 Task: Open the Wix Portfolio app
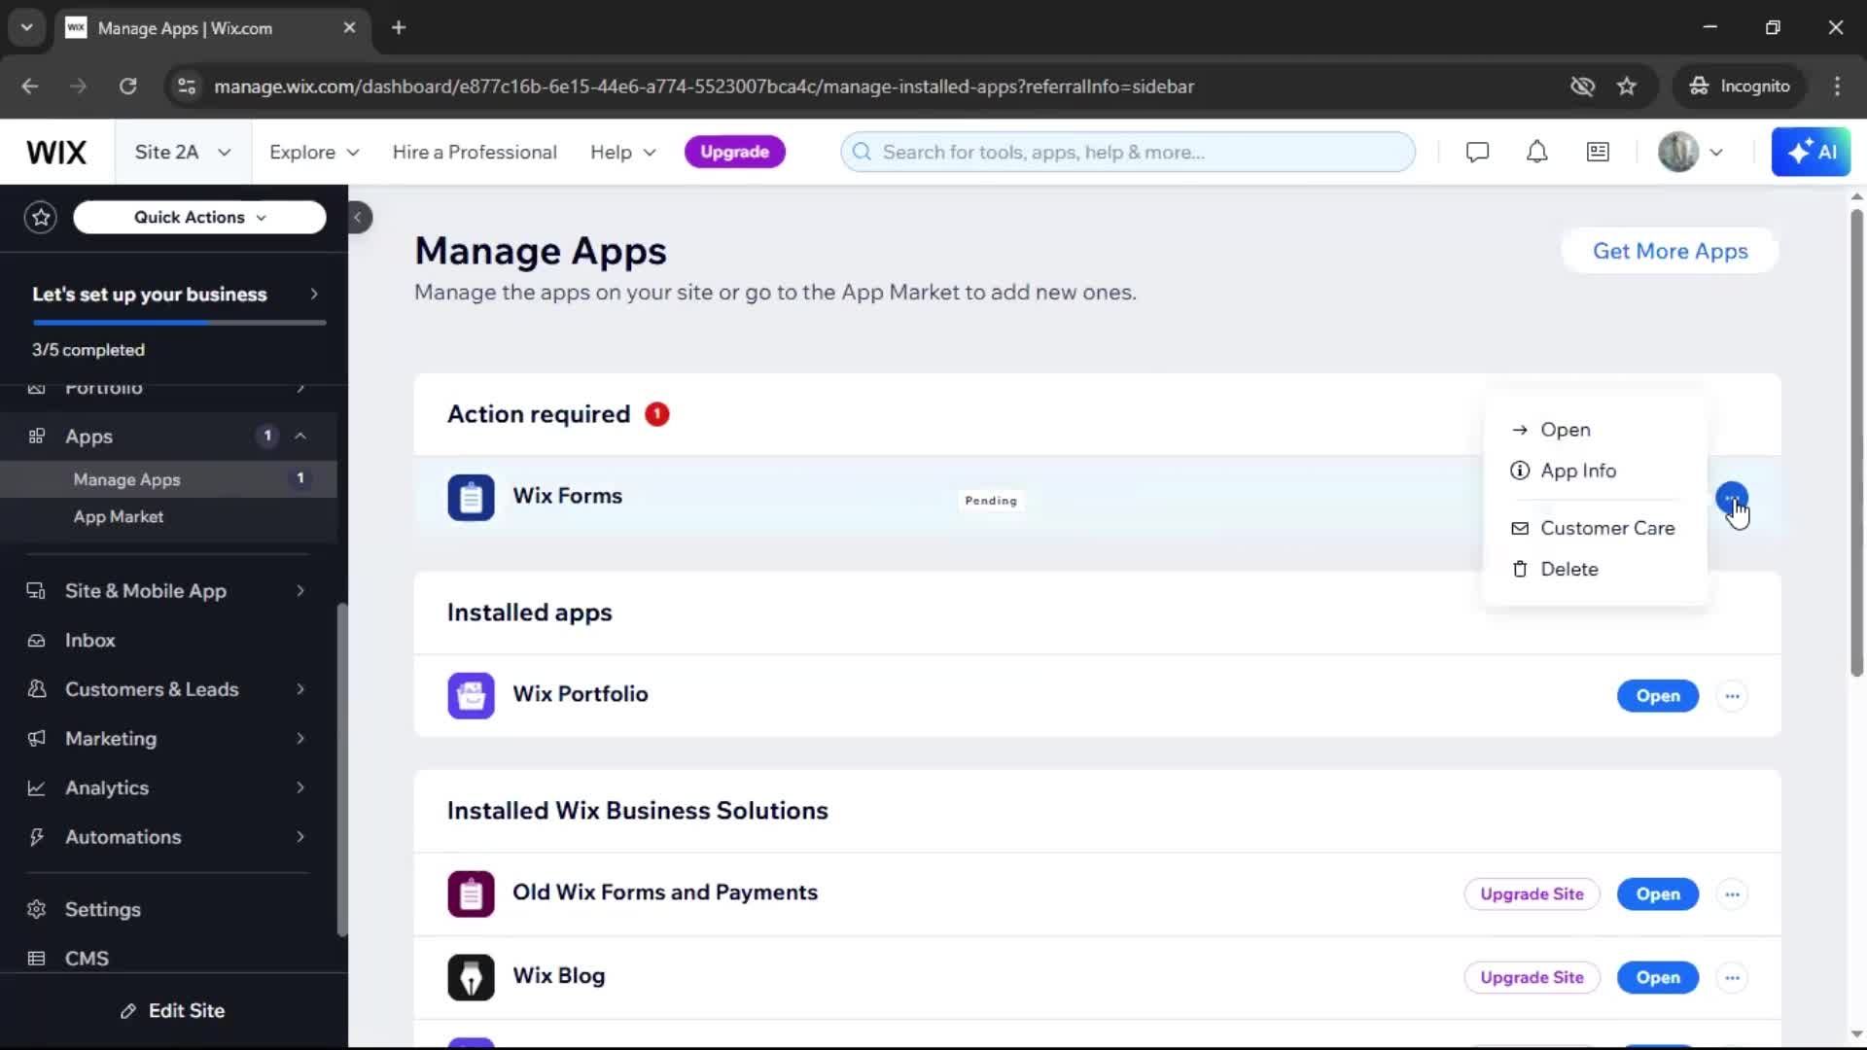(1657, 696)
